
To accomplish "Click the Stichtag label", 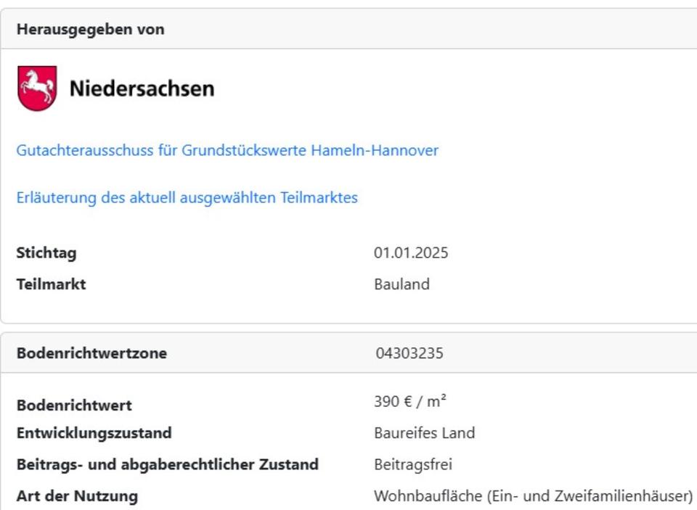I will [x=46, y=253].
